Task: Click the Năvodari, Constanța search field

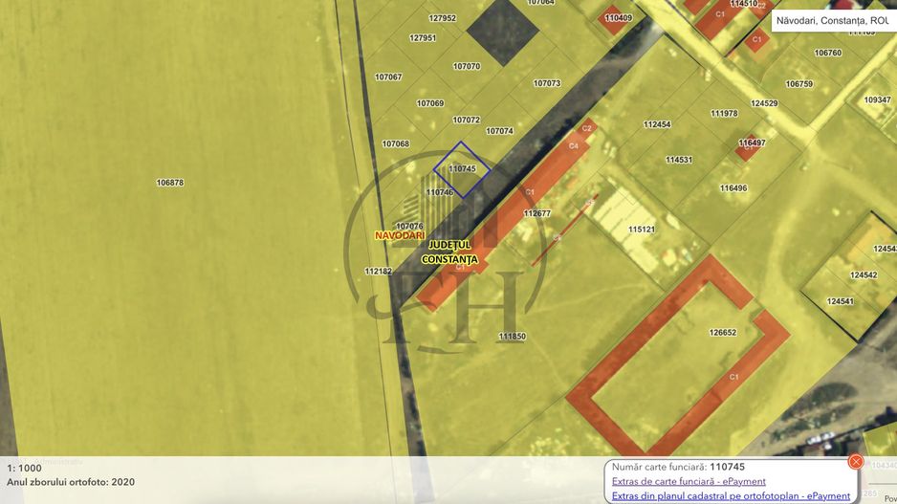Action: tap(832, 20)
